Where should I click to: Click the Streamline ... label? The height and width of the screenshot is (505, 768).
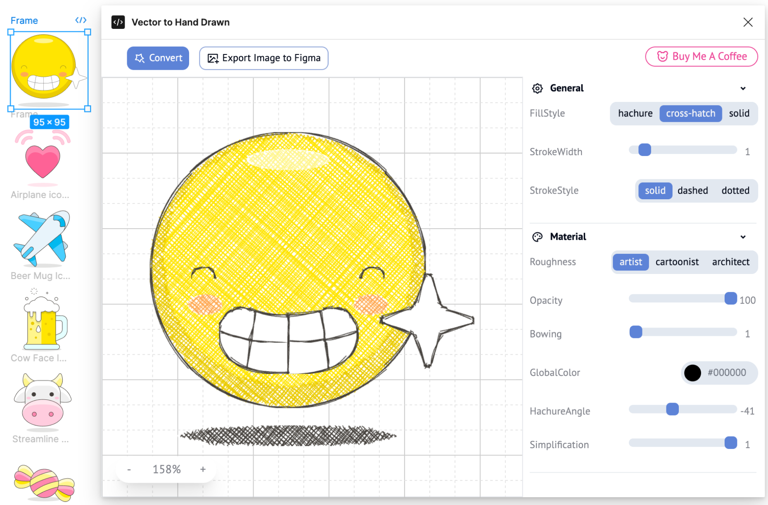tap(40, 439)
